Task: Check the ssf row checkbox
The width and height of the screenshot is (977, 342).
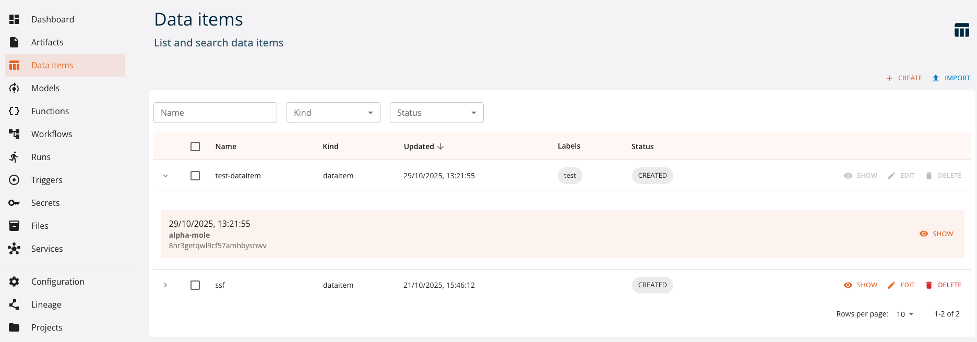Action: coord(195,285)
